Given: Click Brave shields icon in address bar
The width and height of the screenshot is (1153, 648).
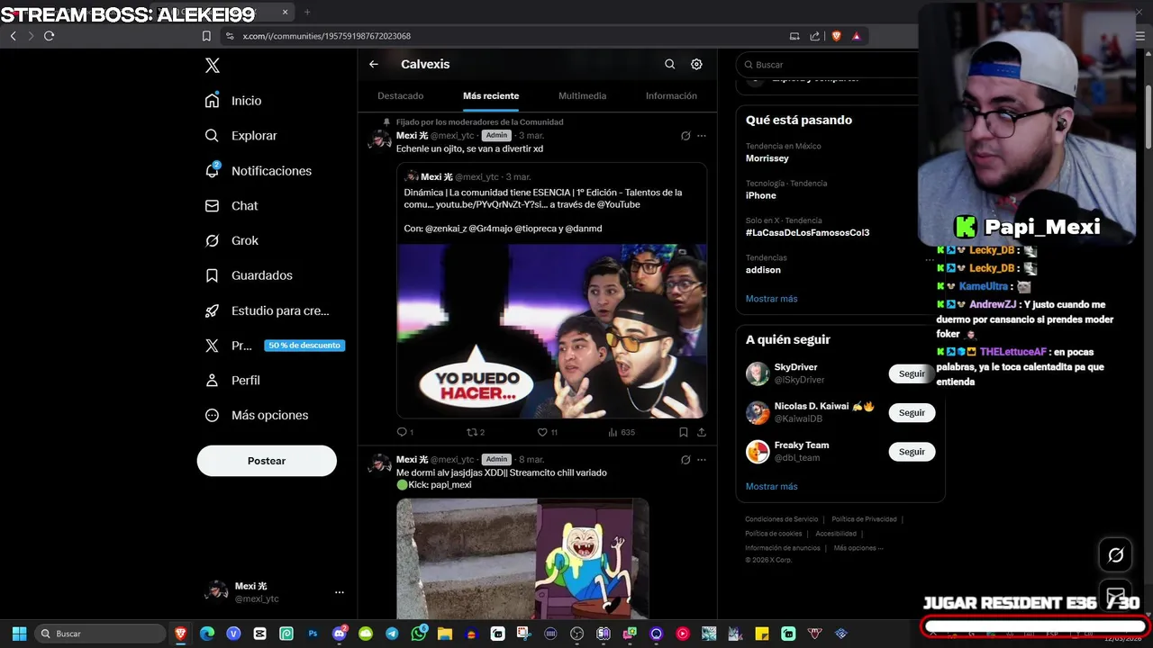Looking at the screenshot, I should click(836, 36).
